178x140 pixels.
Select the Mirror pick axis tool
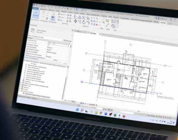84,18
